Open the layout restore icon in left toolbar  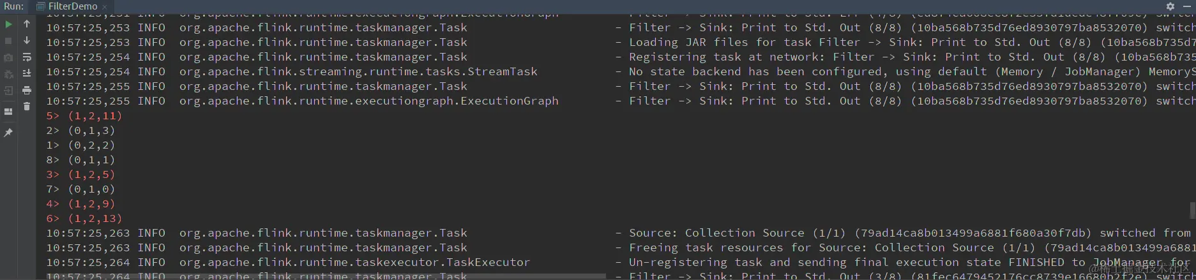(x=8, y=112)
